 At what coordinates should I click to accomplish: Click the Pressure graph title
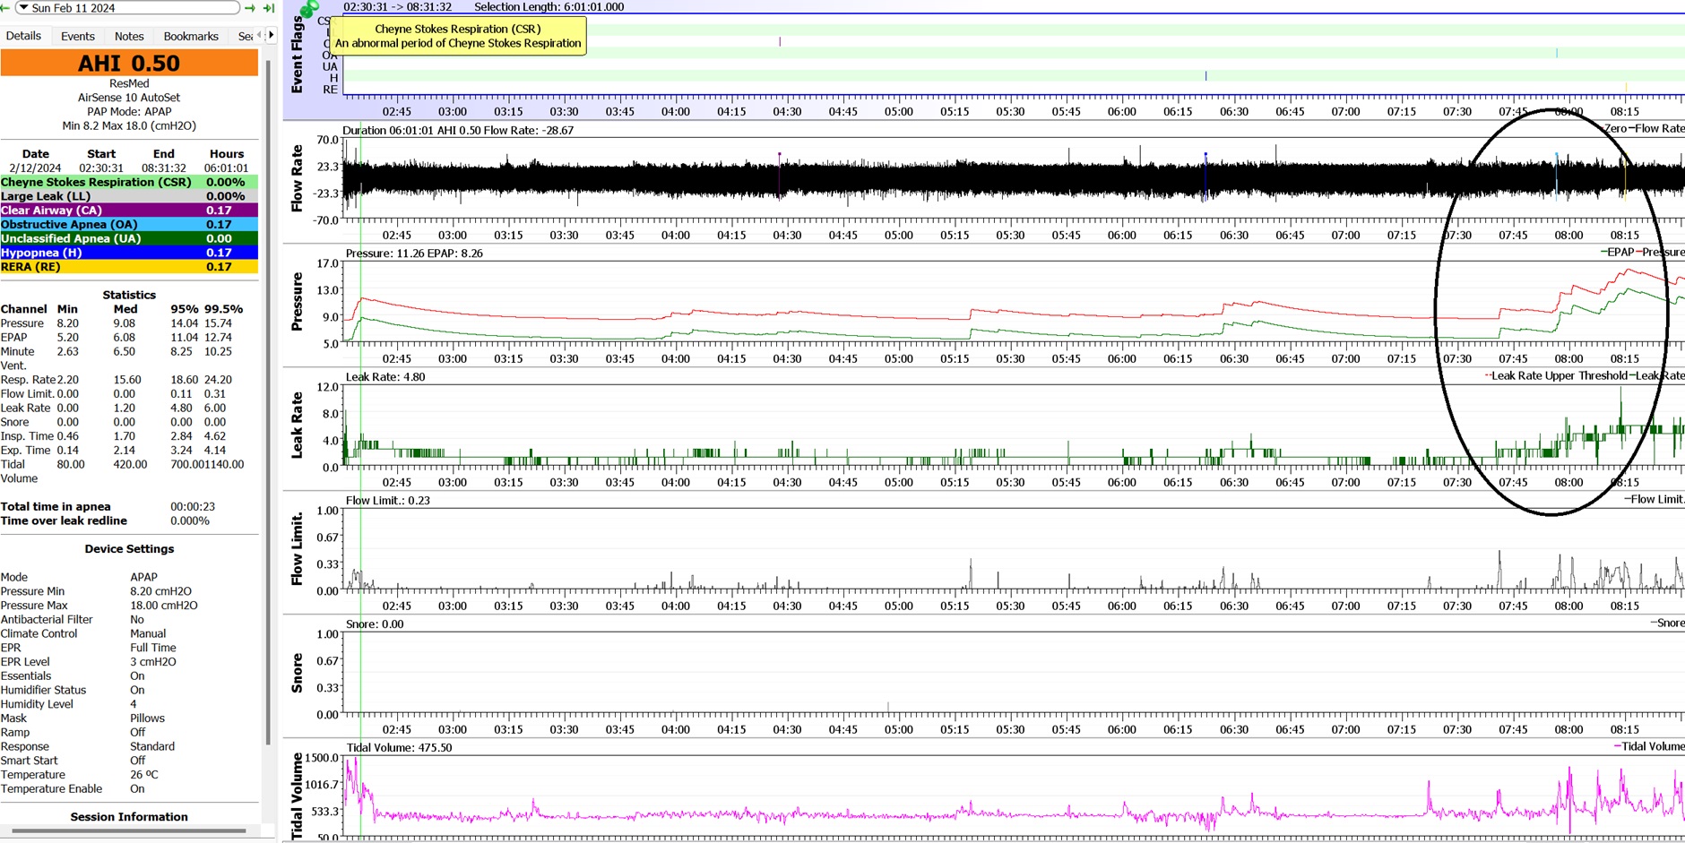pos(297,303)
